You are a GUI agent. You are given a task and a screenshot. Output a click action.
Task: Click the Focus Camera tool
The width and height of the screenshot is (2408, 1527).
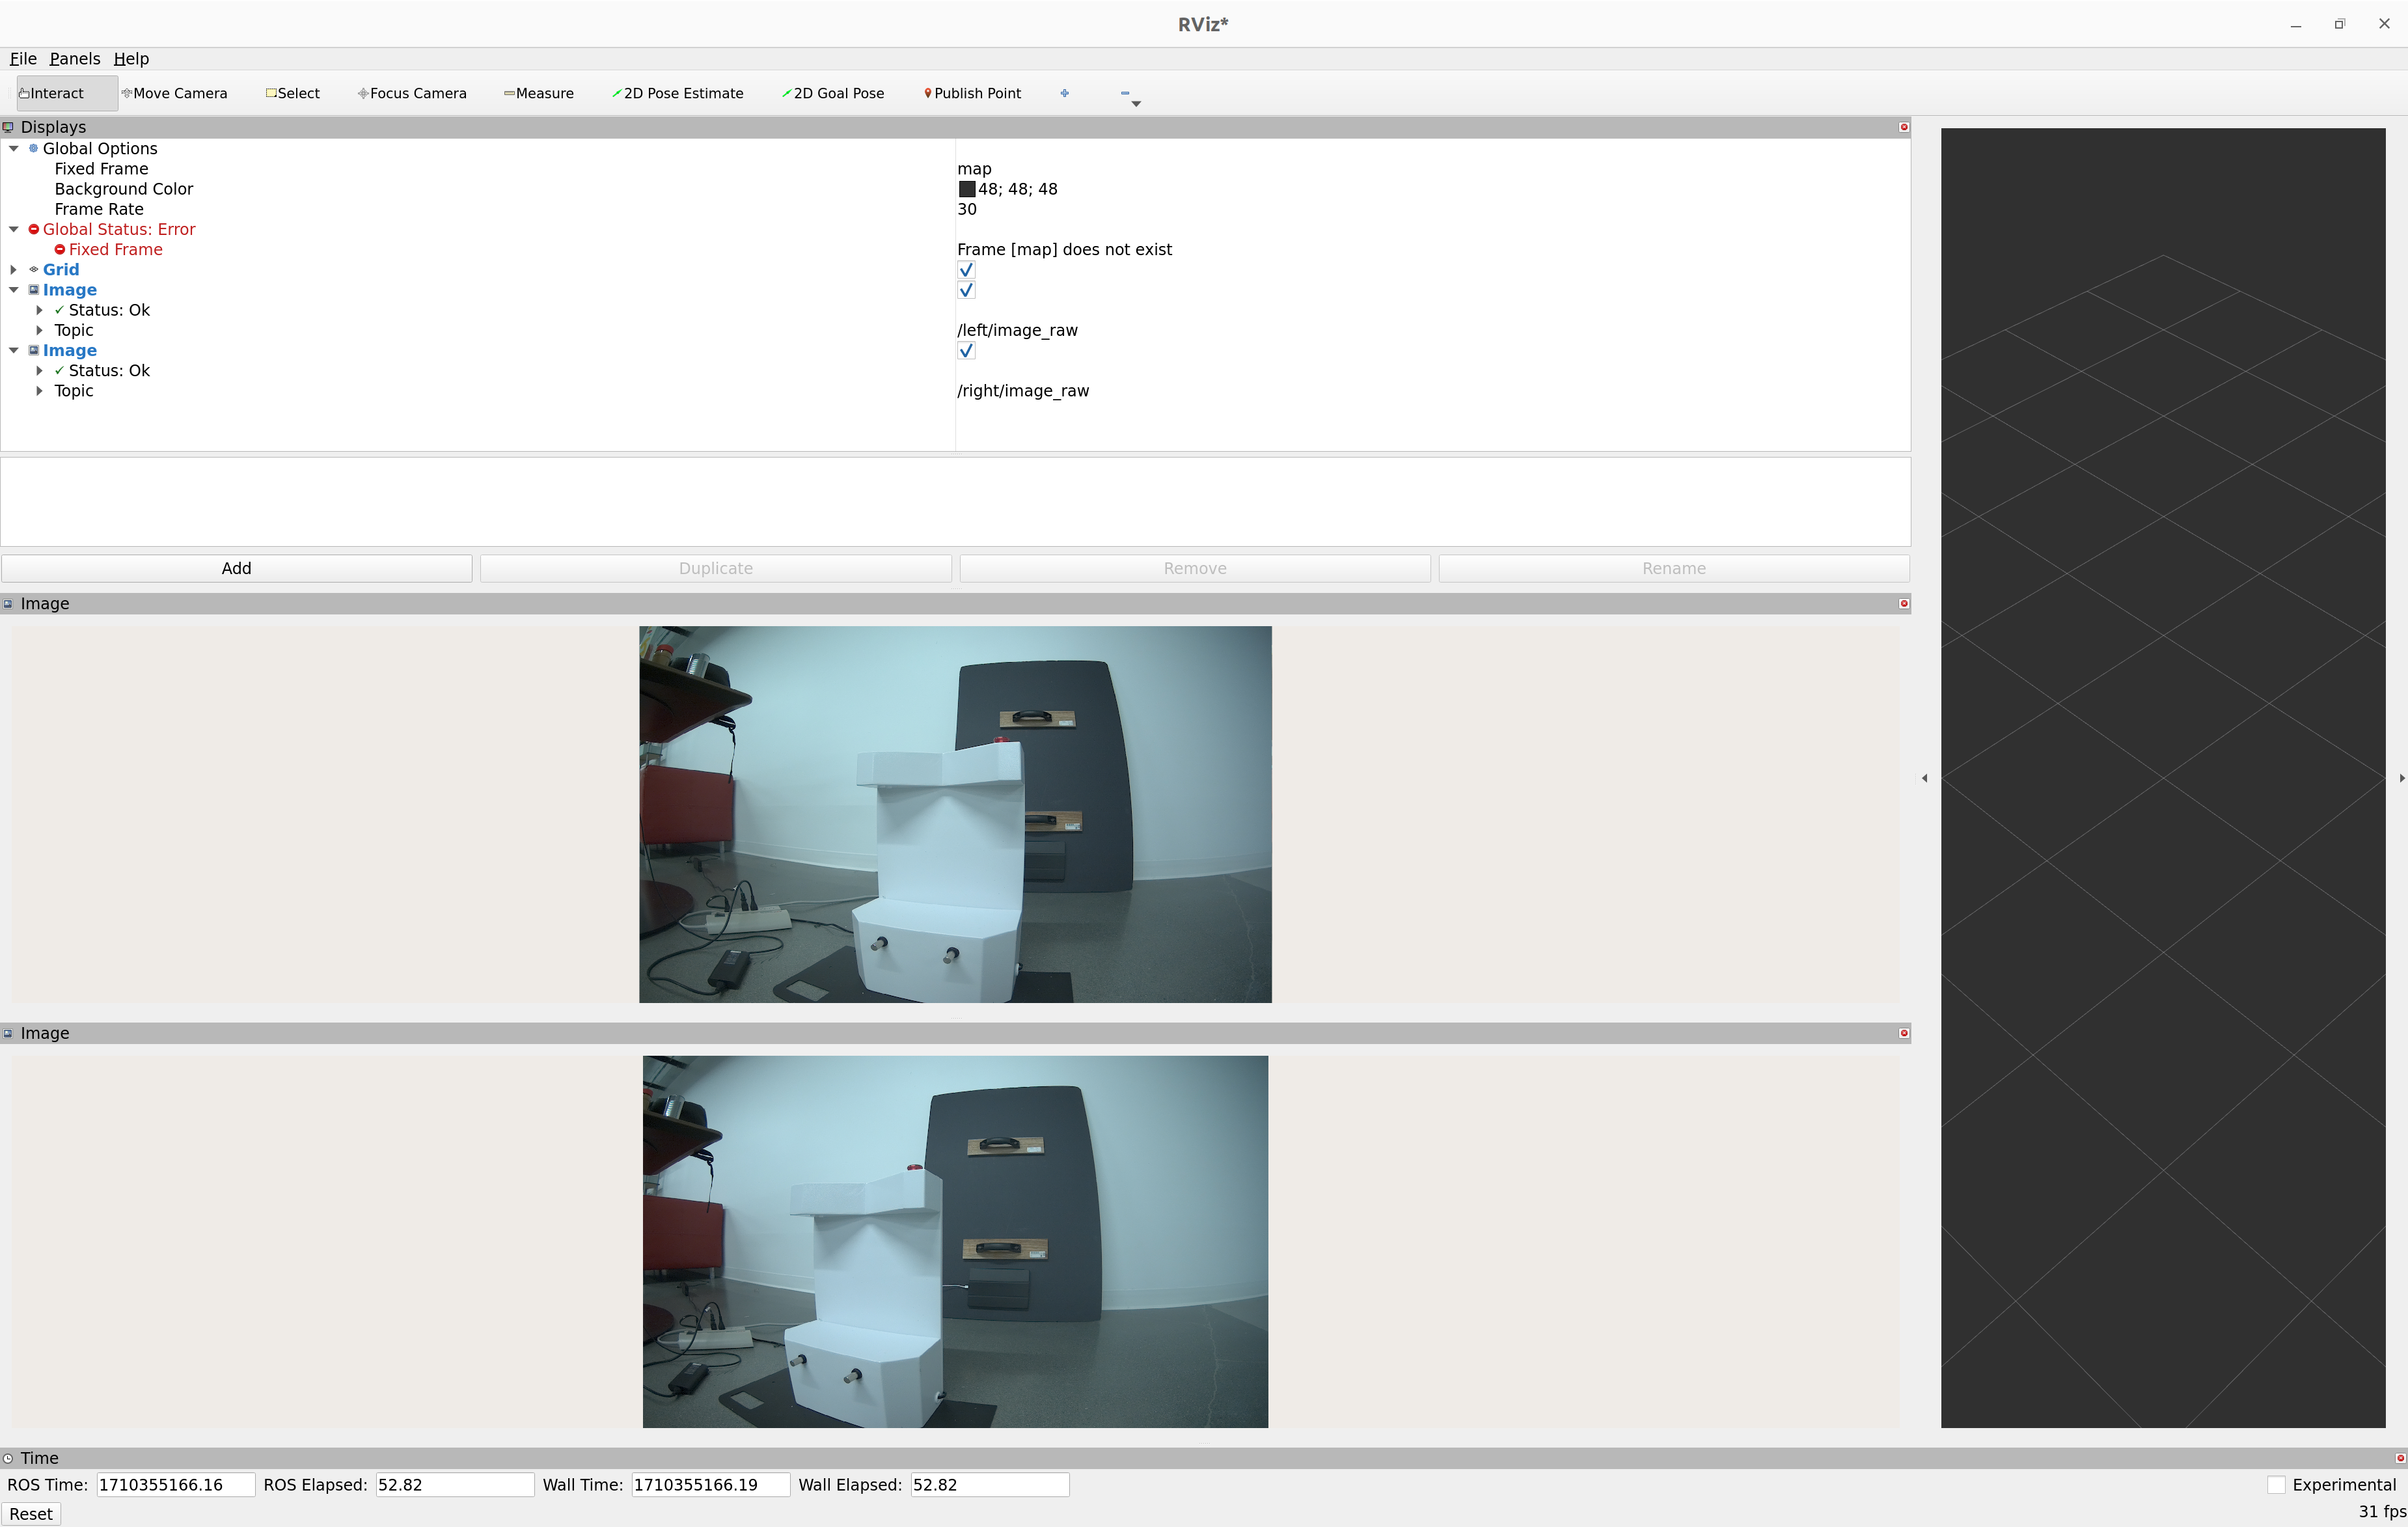tap(412, 93)
